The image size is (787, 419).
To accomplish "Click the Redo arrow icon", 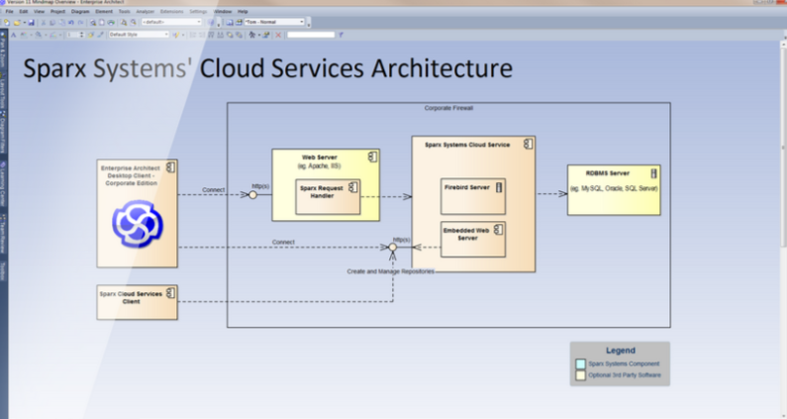I will point(80,22).
